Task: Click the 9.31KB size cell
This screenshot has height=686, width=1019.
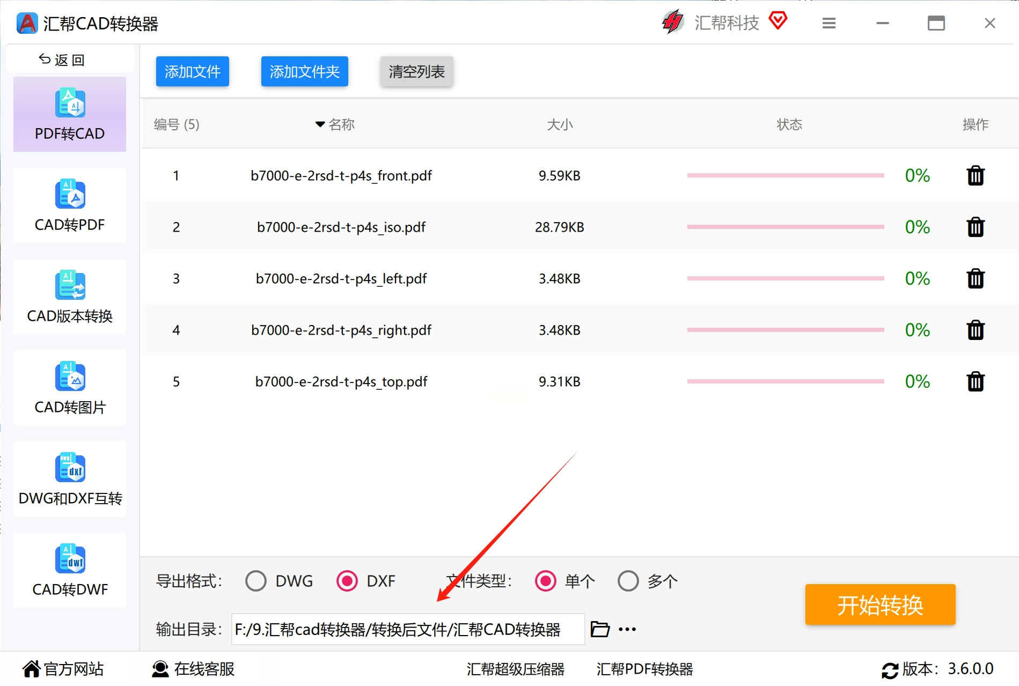Action: click(x=560, y=381)
